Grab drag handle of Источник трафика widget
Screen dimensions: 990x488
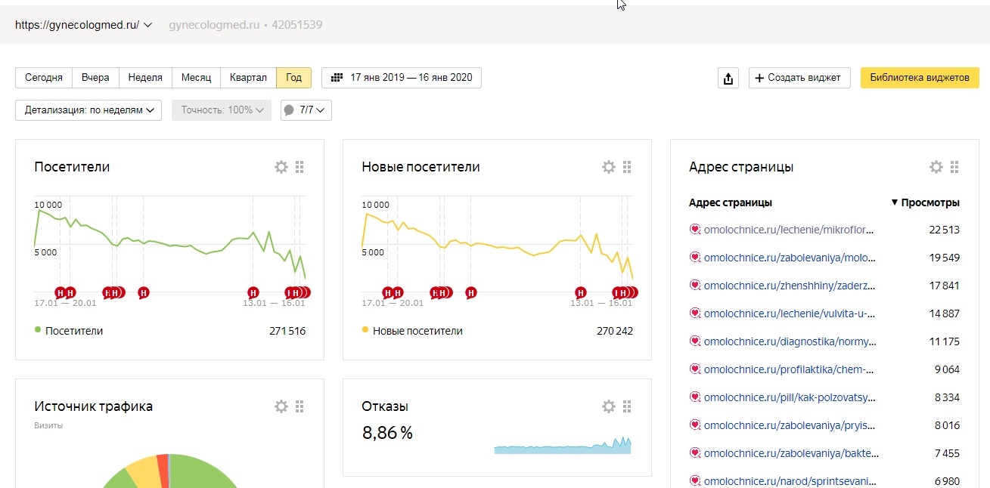click(299, 406)
